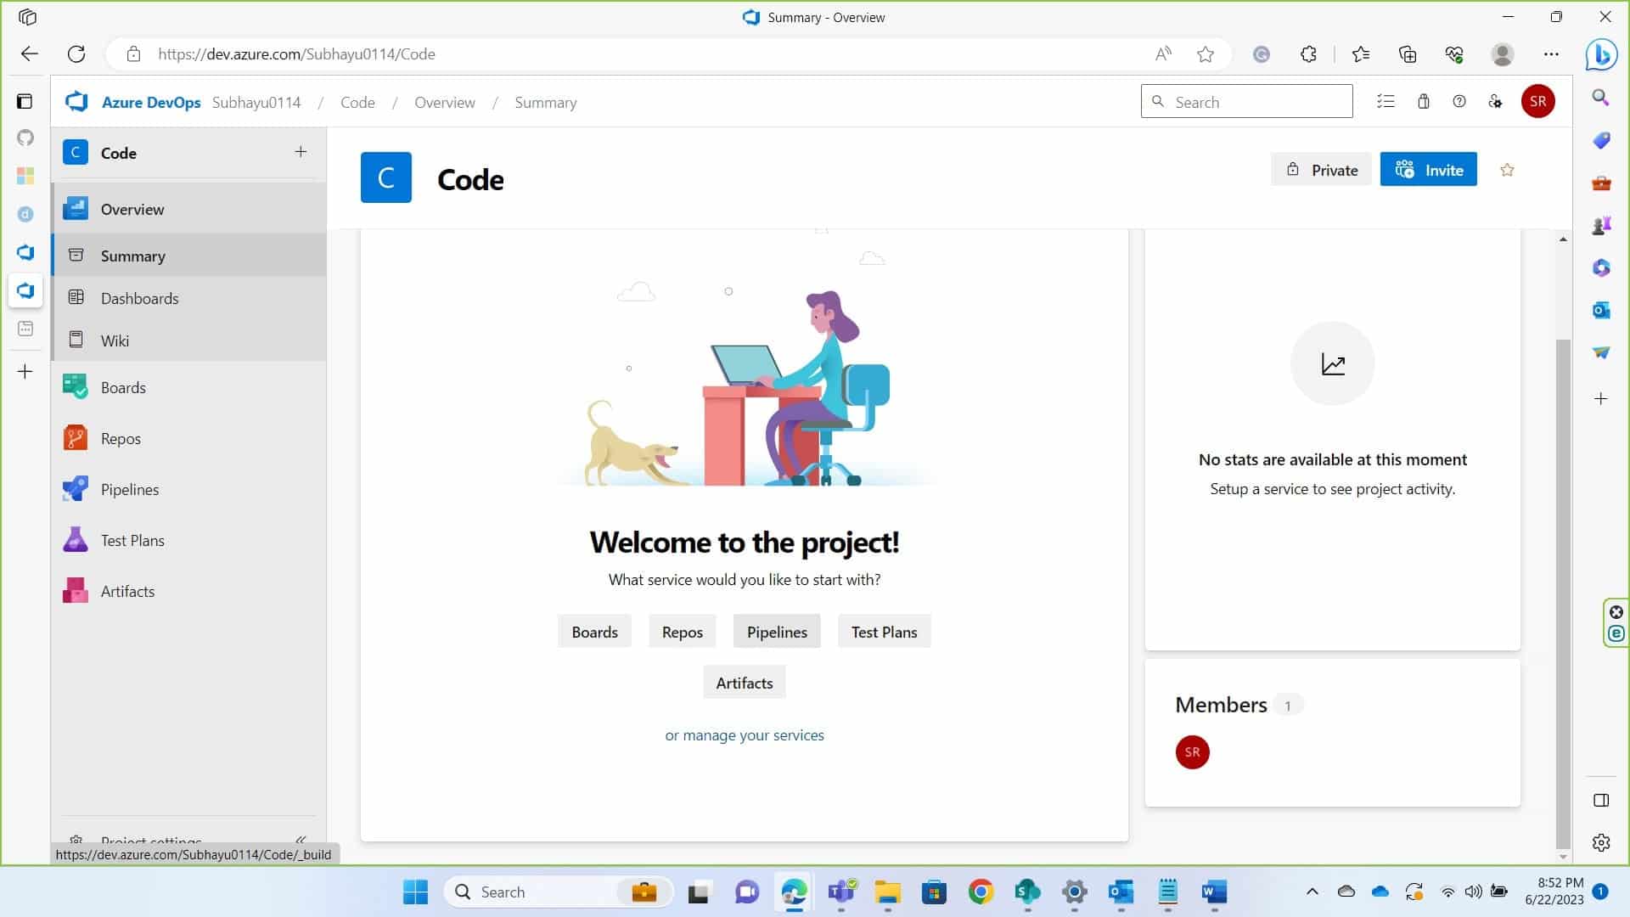This screenshot has height=917, width=1630.
Task: Click plus next to Code project
Action: click(301, 152)
